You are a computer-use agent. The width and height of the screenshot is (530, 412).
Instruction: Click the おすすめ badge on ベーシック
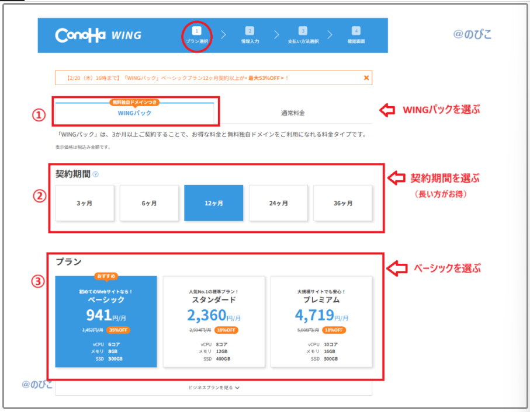(x=106, y=276)
